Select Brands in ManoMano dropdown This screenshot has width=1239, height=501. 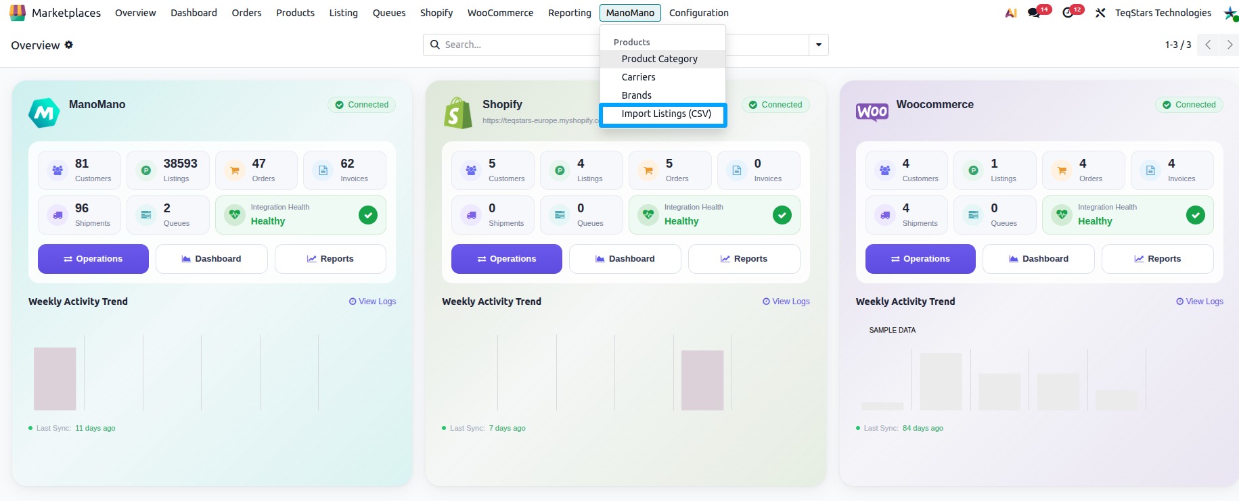pyautogui.click(x=662, y=95)
